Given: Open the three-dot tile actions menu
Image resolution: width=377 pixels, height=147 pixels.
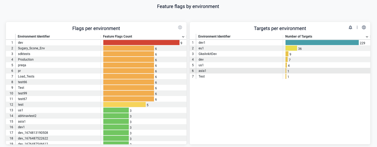Looking at the screenshot, I should point(357,27).
